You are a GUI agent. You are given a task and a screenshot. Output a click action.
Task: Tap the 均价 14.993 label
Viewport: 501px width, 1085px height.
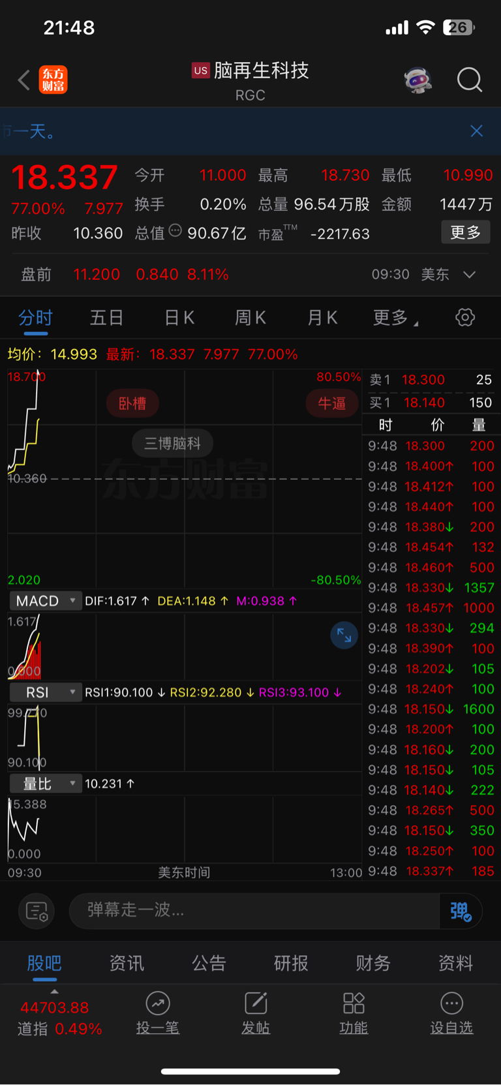pos(52,354)
